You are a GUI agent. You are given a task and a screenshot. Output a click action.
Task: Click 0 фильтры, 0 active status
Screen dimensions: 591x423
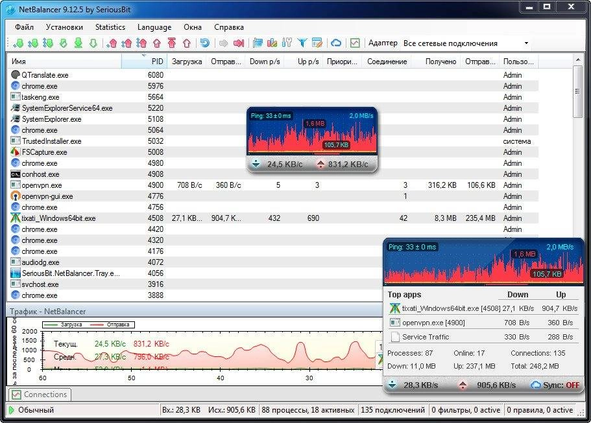point(466,410)
